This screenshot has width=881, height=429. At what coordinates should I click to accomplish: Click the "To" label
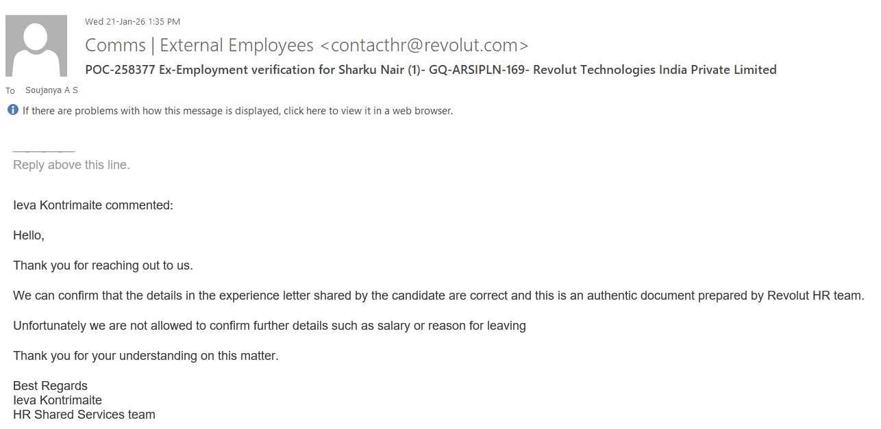coord(10,91)
